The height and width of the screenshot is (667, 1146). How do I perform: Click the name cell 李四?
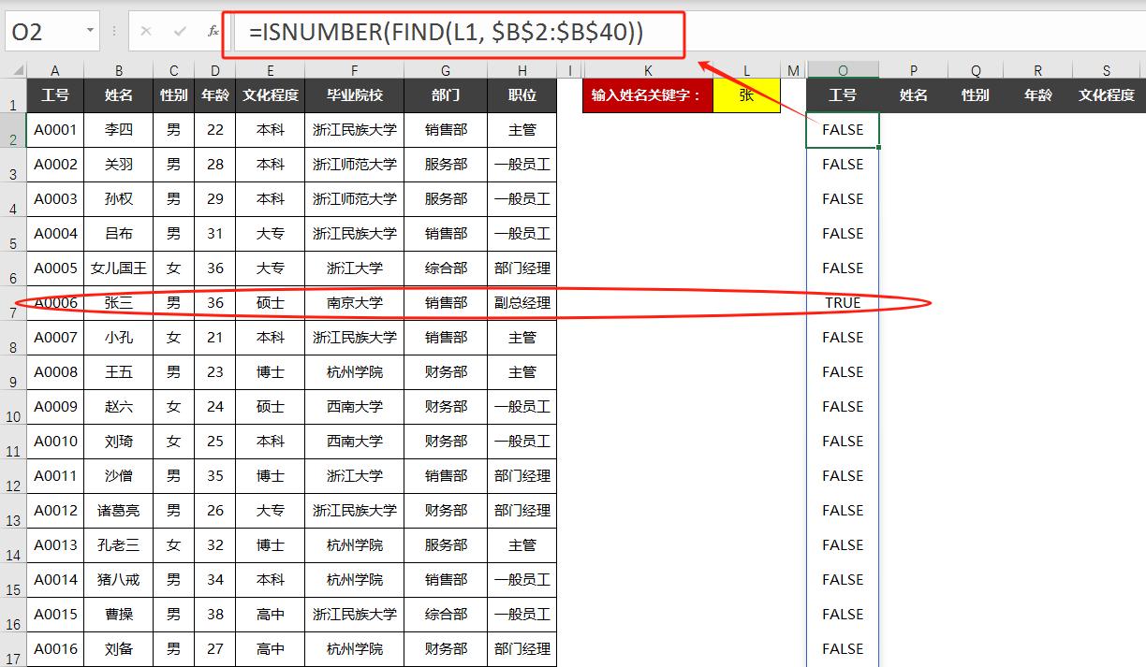point(119,130)
